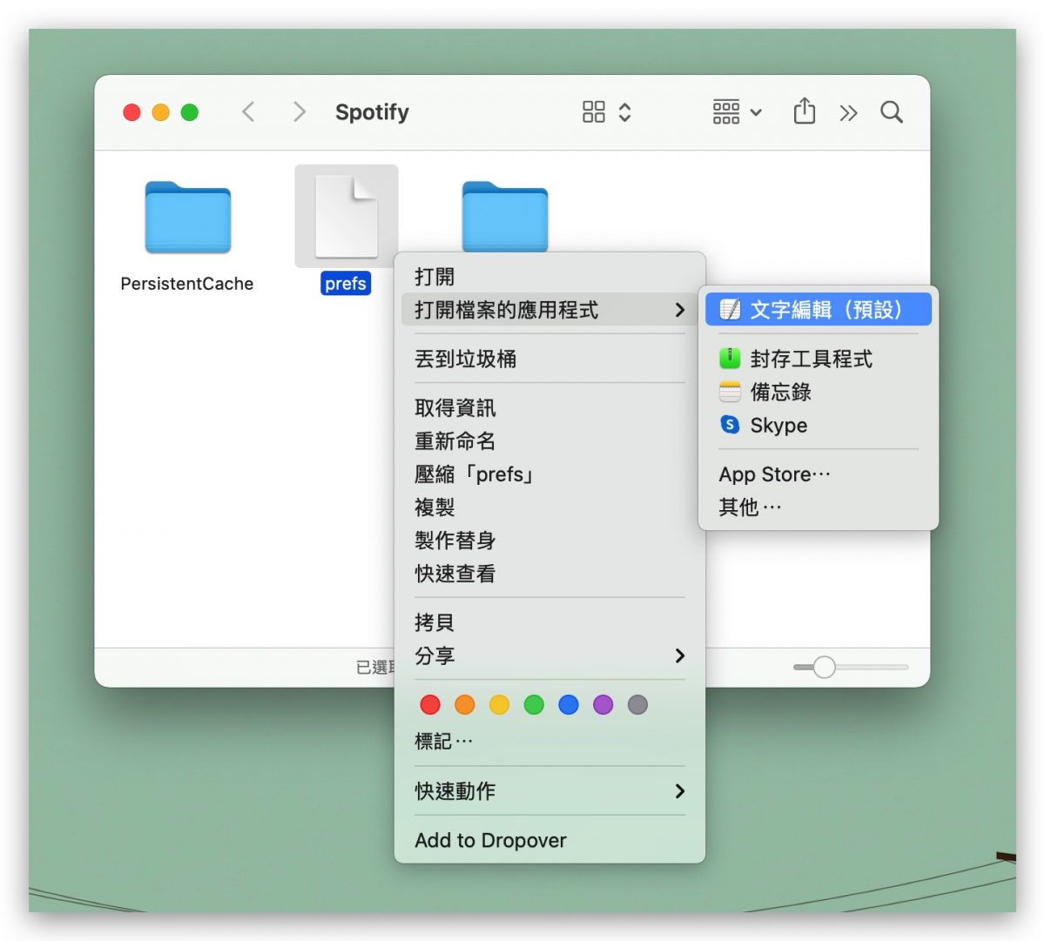Click the Skype app icon
The width and height of the screenshot is (1045, 941).
tap(730, 425)
